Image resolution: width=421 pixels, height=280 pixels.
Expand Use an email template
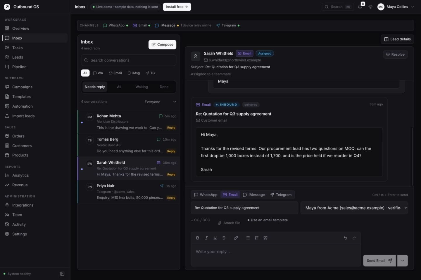point(268,220)
